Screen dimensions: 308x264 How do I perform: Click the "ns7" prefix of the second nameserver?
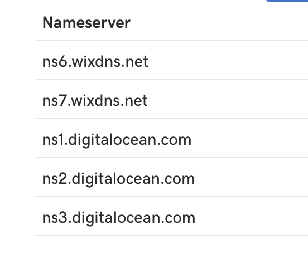54,101
